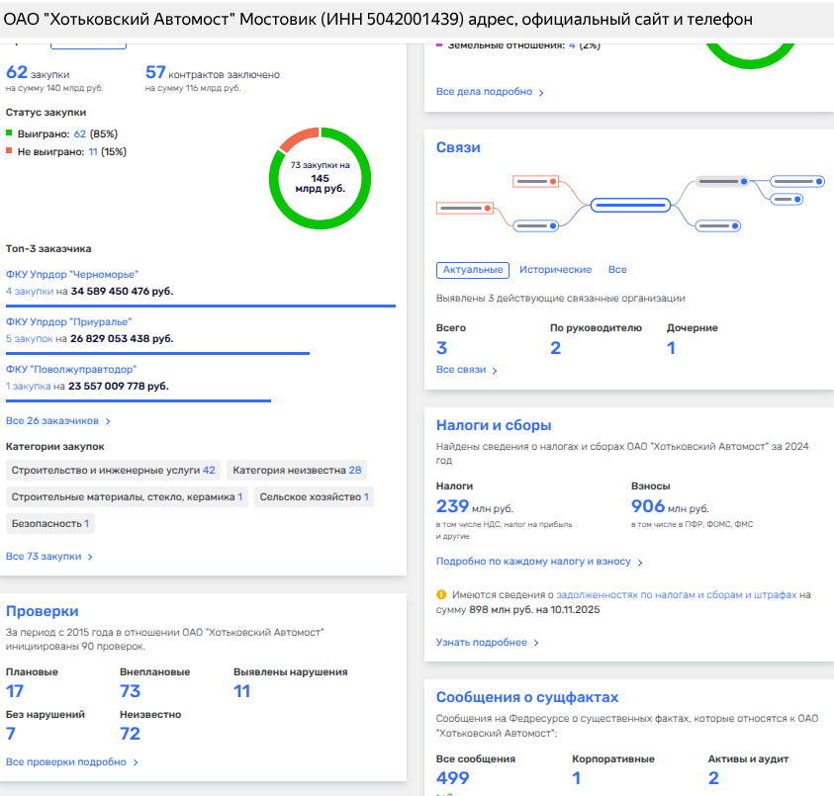Click the chevron arrow beside Все дела подробно
834x796 pixels.
point(541,92)
